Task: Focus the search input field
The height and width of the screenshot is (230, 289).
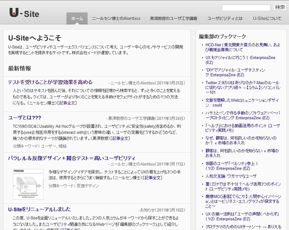Action: [246, 8]
